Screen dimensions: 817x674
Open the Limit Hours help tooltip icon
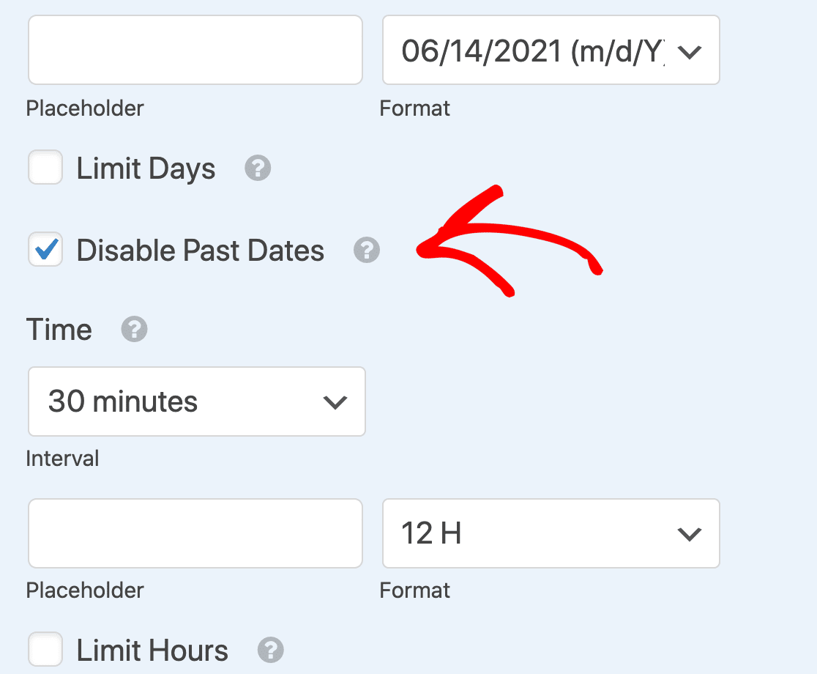[x=270, y=649]
